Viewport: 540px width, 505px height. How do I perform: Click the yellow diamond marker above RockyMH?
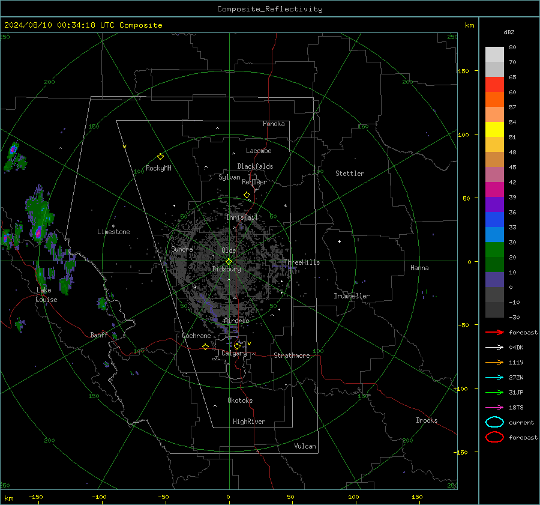pyautogui.click(x=160, y=157)
